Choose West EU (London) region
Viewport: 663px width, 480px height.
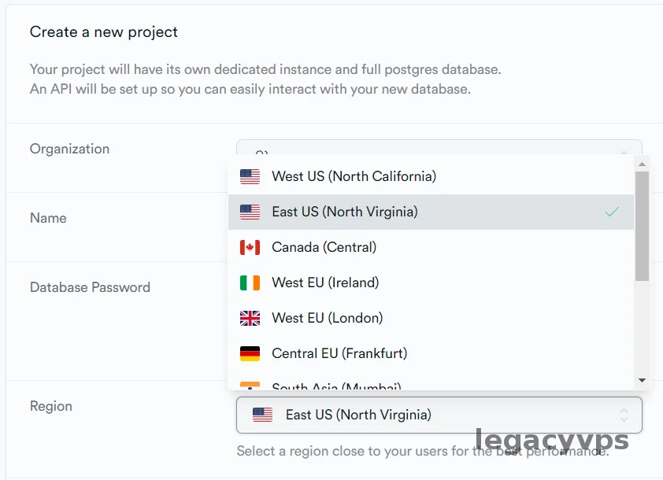(x=327, y=318)
